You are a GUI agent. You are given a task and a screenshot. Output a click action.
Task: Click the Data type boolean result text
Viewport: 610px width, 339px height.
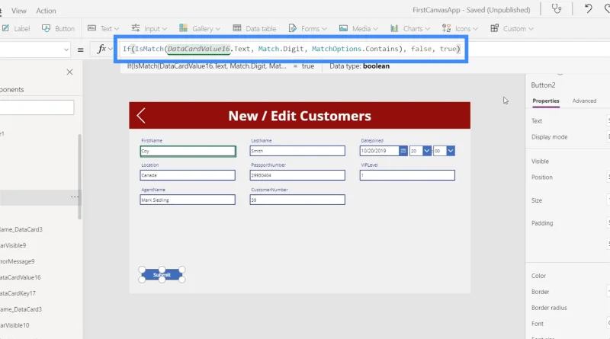pyautogui.click(x=359, y=66)
